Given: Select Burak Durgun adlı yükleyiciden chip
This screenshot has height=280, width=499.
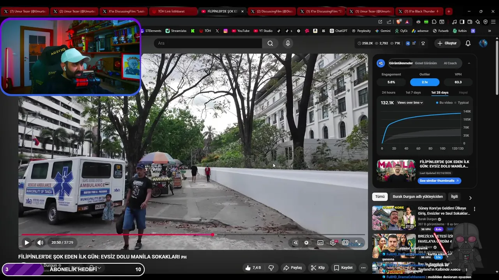Looking at the screenshot, I should coord(418,197).
